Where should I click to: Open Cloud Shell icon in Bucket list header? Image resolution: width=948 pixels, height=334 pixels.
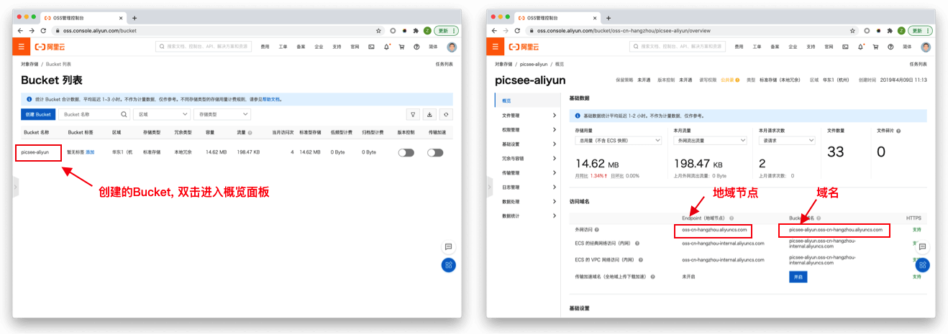click(372, 47)
